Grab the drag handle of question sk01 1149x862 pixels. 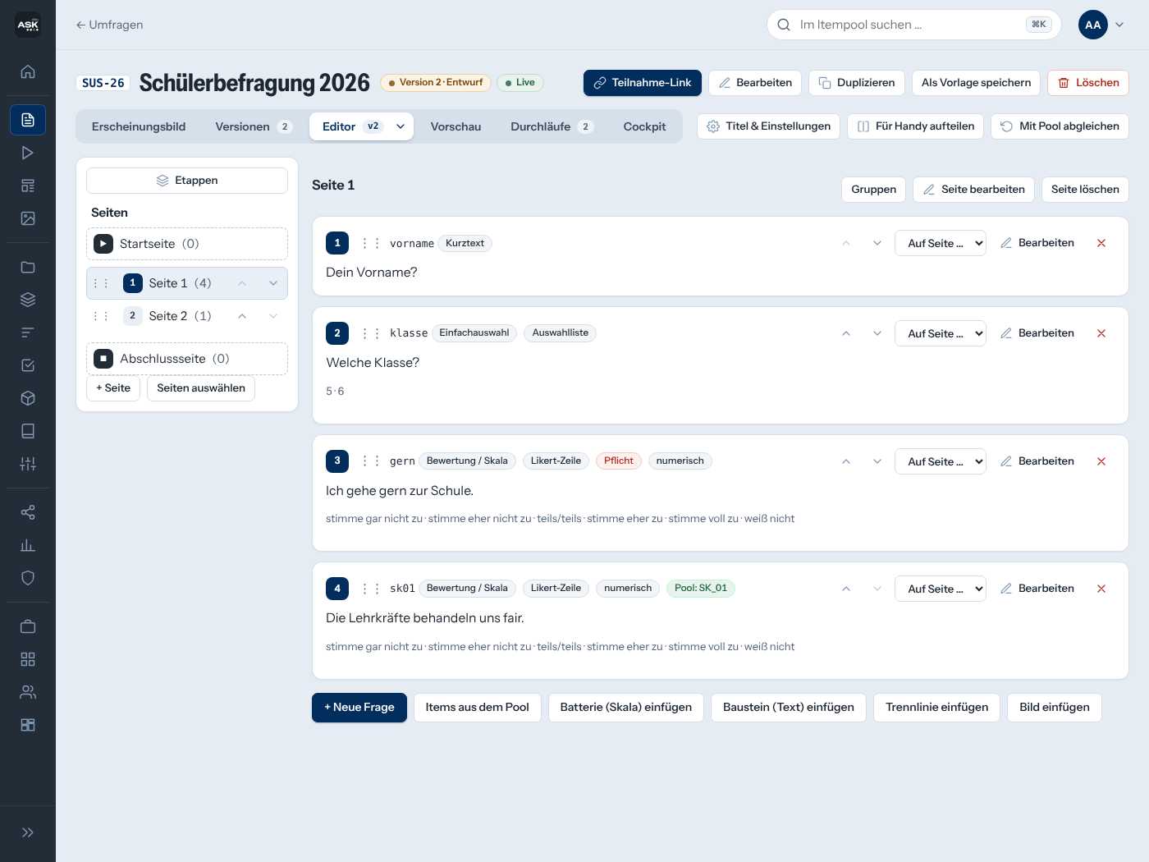(371, 589)
